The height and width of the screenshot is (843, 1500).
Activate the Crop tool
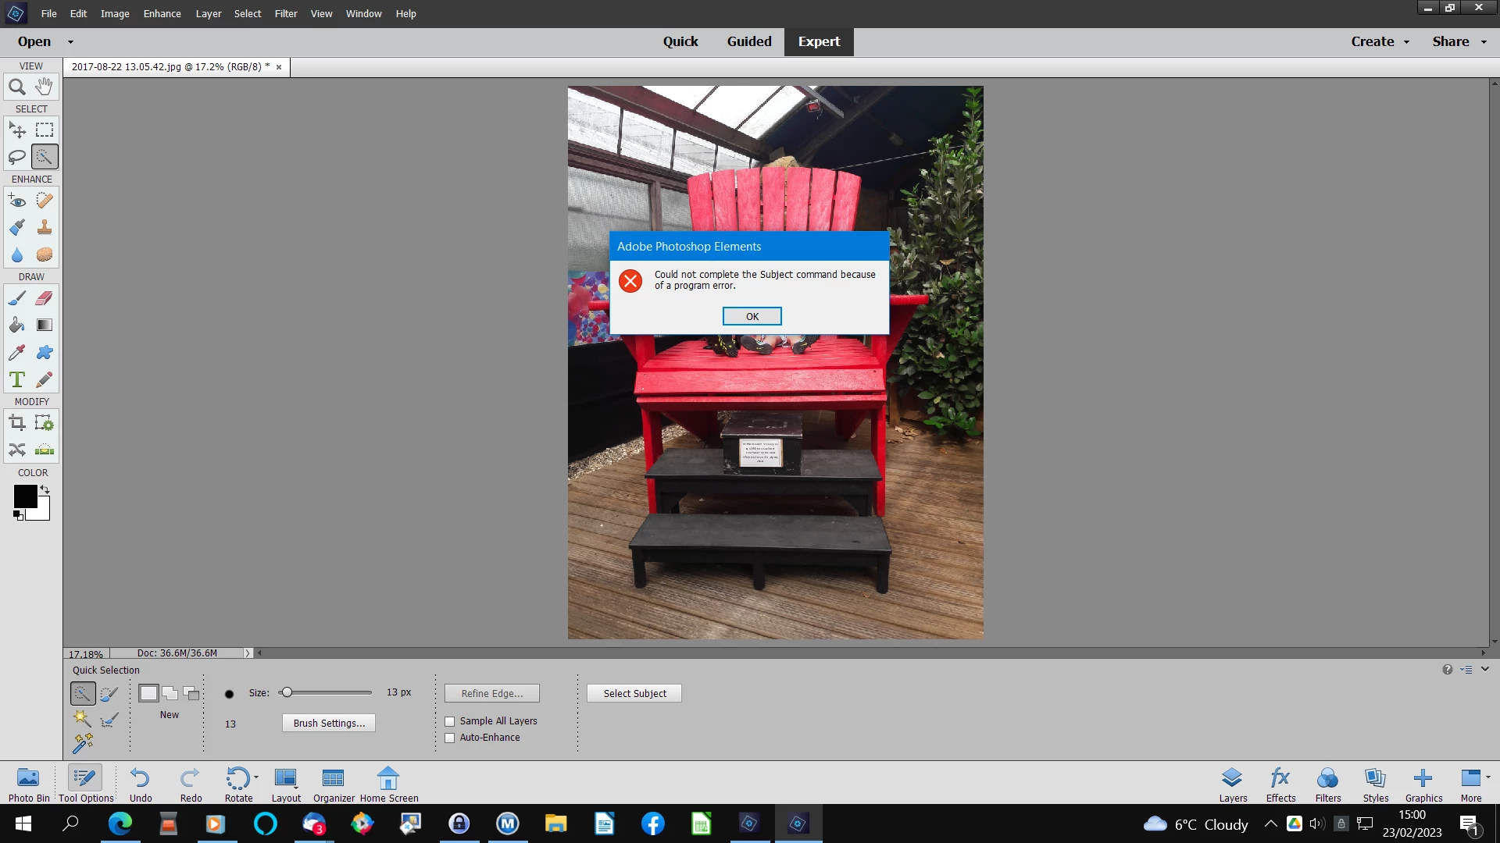(16, 423)
